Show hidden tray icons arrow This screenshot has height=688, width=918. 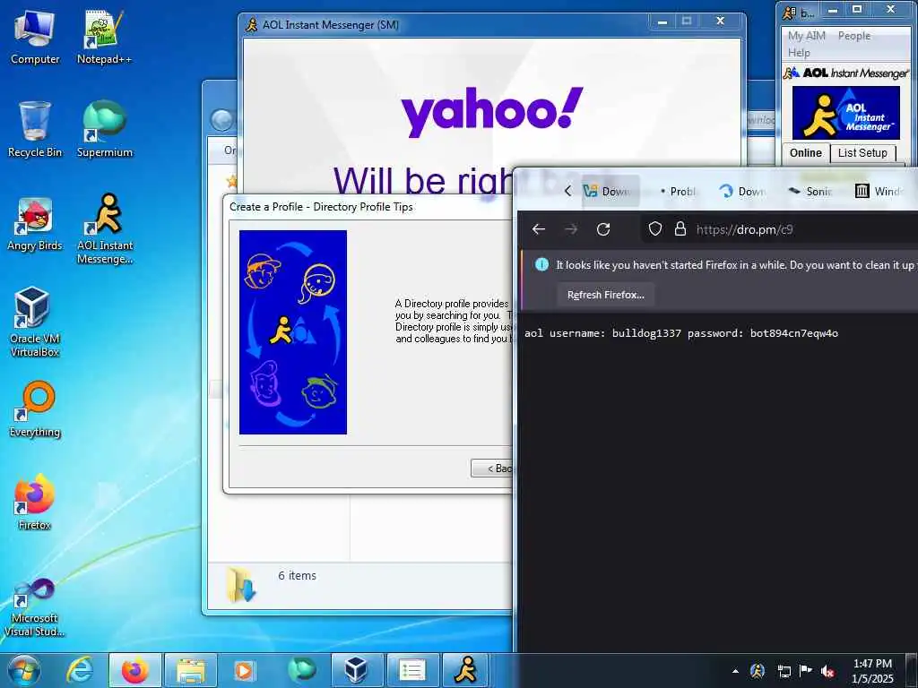[735, 671]
